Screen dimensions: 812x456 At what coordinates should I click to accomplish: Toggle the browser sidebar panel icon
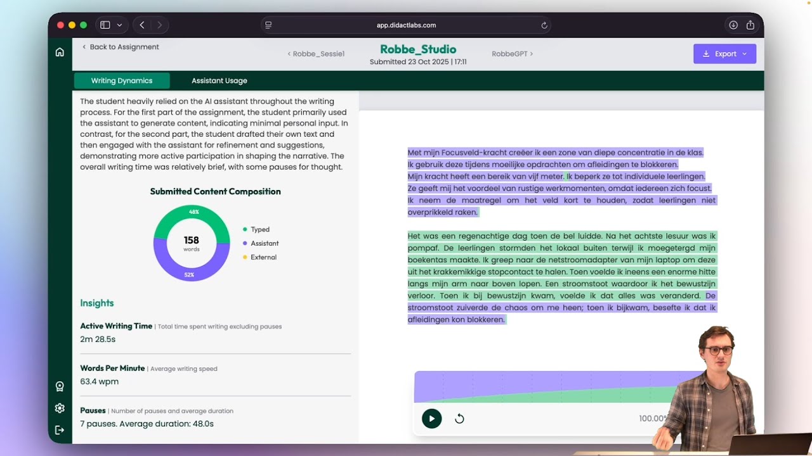pos(105,25)
